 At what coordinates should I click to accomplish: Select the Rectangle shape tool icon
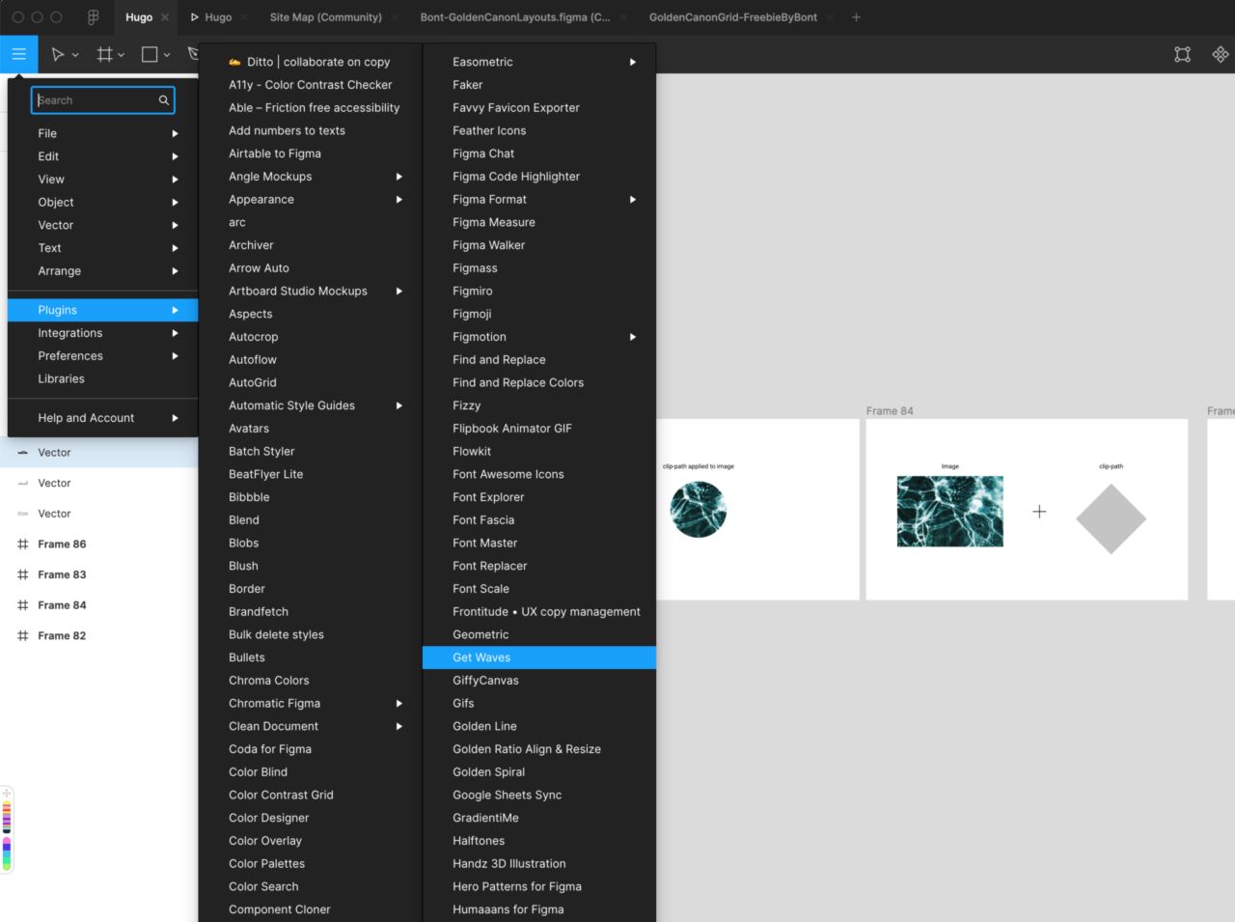(x=150, y=55)
